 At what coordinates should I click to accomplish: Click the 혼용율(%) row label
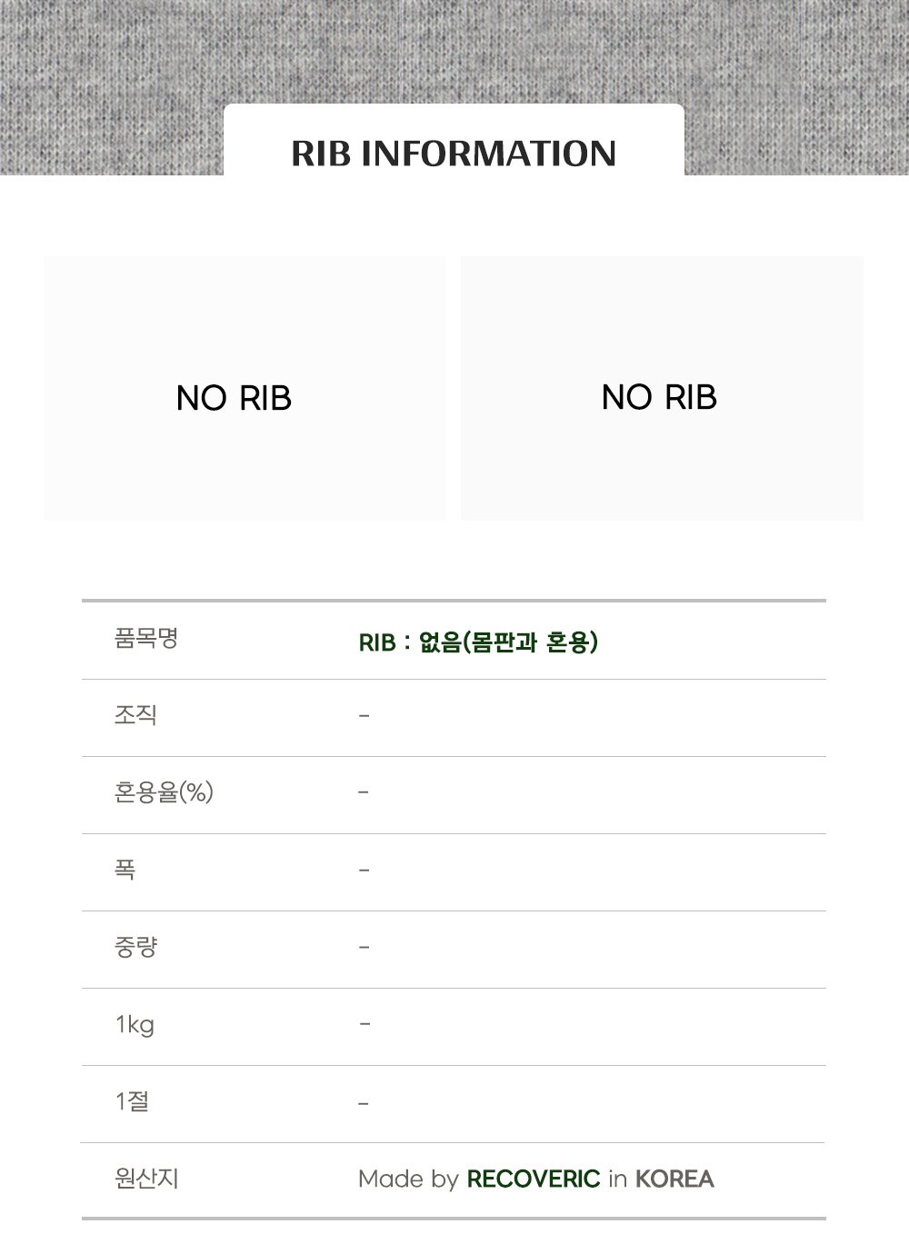coord(164,792)
